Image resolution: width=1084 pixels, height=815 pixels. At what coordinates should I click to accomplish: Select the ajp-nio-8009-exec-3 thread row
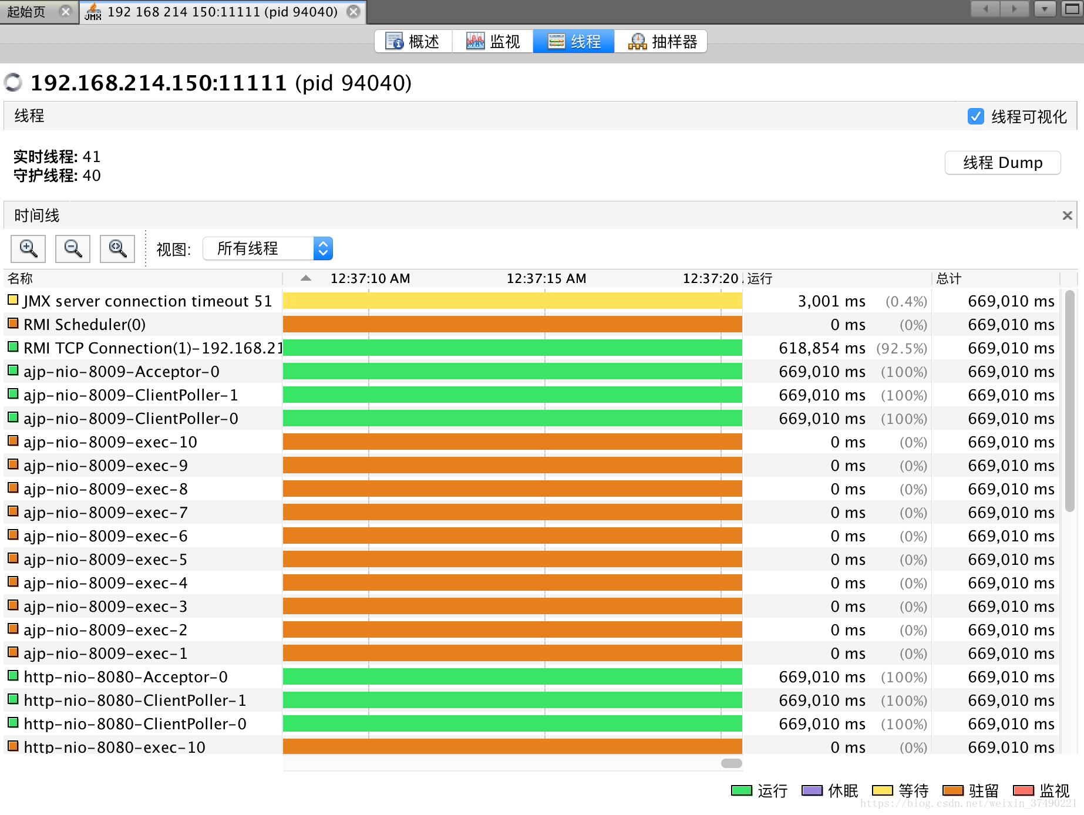531,606
